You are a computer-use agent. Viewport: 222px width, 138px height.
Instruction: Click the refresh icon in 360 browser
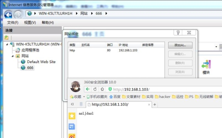[95, 89]
